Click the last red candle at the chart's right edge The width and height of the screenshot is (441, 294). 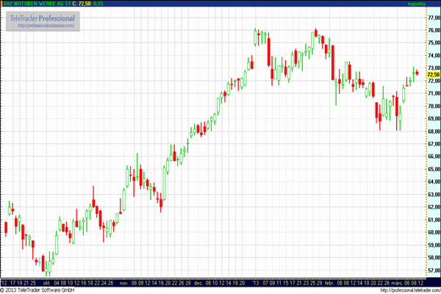417,73
